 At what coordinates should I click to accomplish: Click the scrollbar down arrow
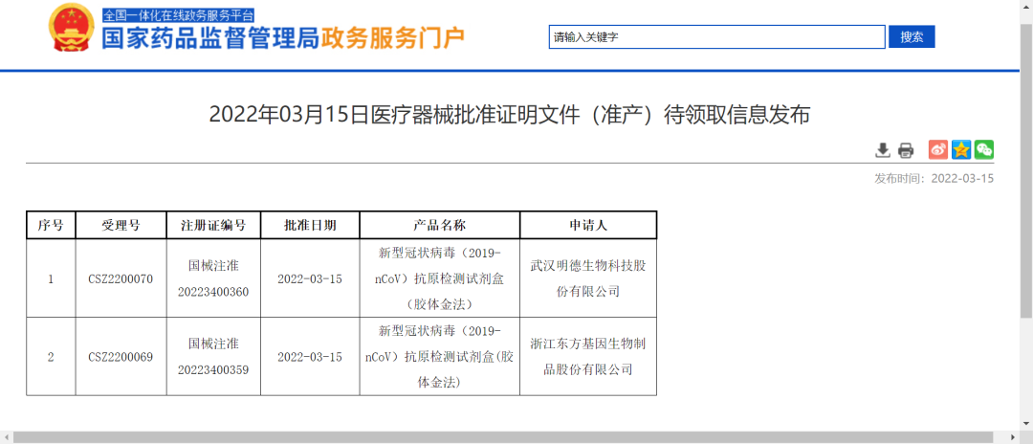pyautogui.click(x=1026, y=423)
